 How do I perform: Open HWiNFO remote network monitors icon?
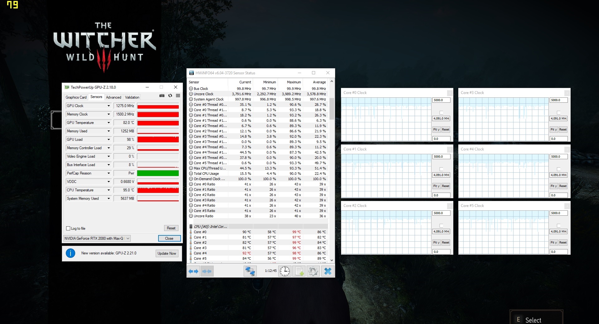click(250, 271)
